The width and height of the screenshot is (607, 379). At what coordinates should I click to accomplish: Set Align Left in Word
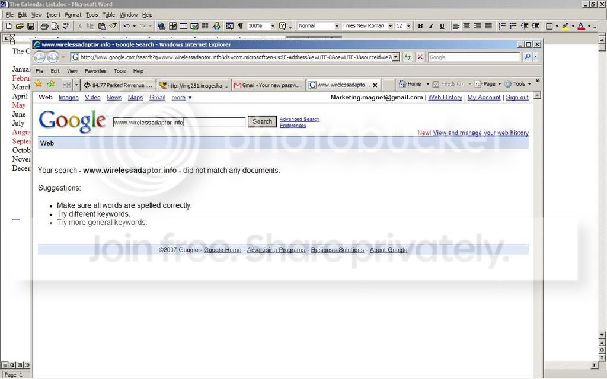click(x=456, y=26)
